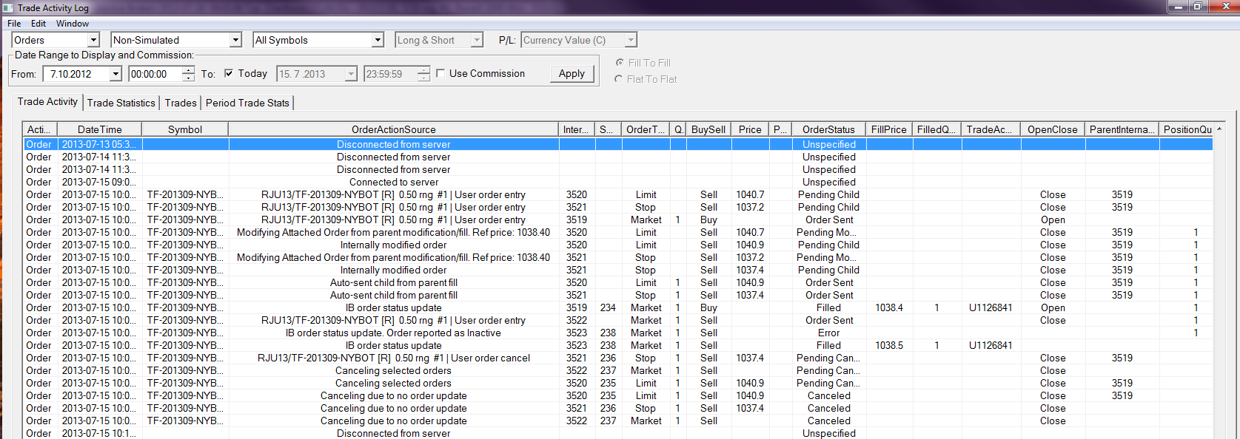Check the Today checkbox

pyautogui.click(x=229, y=73)
